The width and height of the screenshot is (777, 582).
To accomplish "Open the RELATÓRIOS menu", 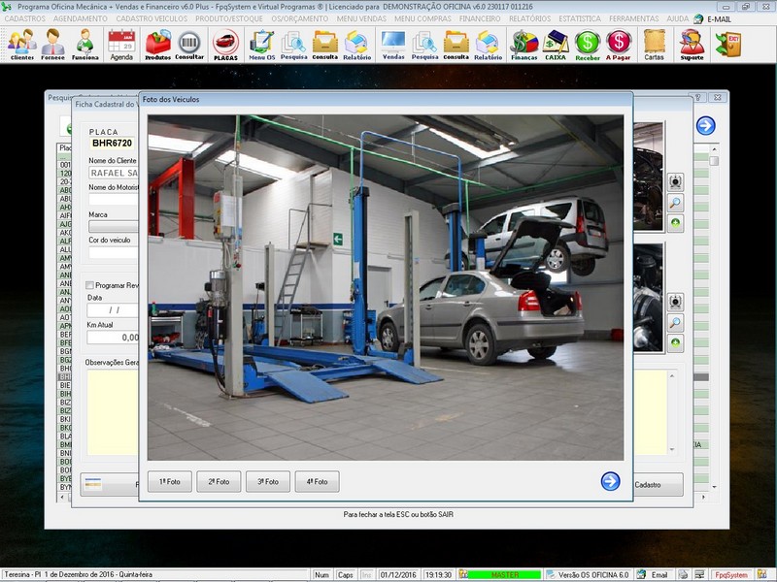I will point(531,18).
